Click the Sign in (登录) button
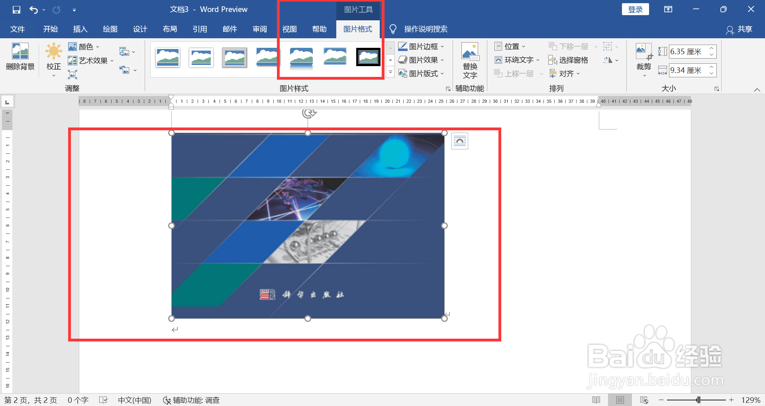765x406 pixels. (x=635, y=9)
